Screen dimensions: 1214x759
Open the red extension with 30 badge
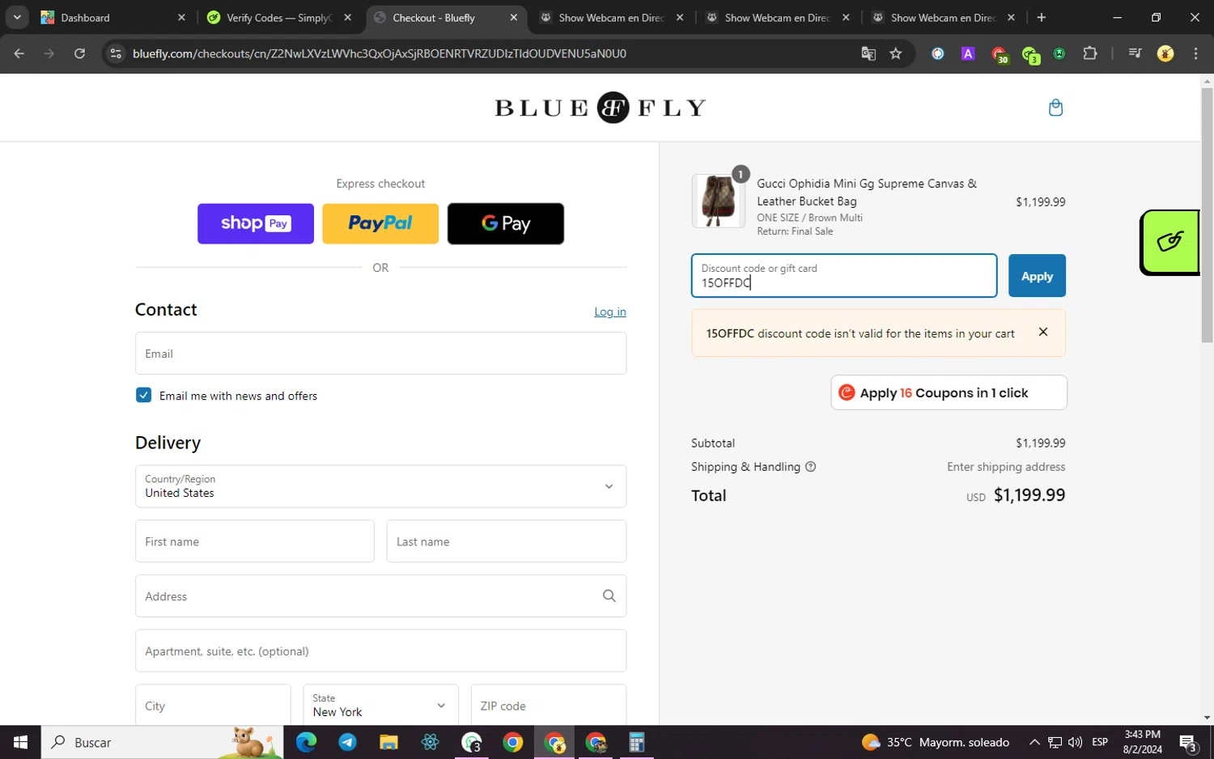pyautogui.click(x=1000, y=54)
